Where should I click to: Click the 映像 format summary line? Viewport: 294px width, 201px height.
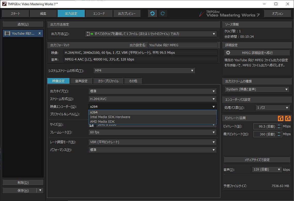[x=141, y=53]
